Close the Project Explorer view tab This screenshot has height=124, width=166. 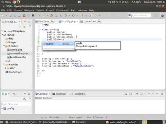click(x=19, y=21)
